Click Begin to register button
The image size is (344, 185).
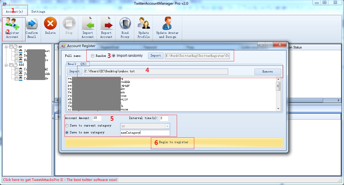pyautogui.click(x=174, y=142)
